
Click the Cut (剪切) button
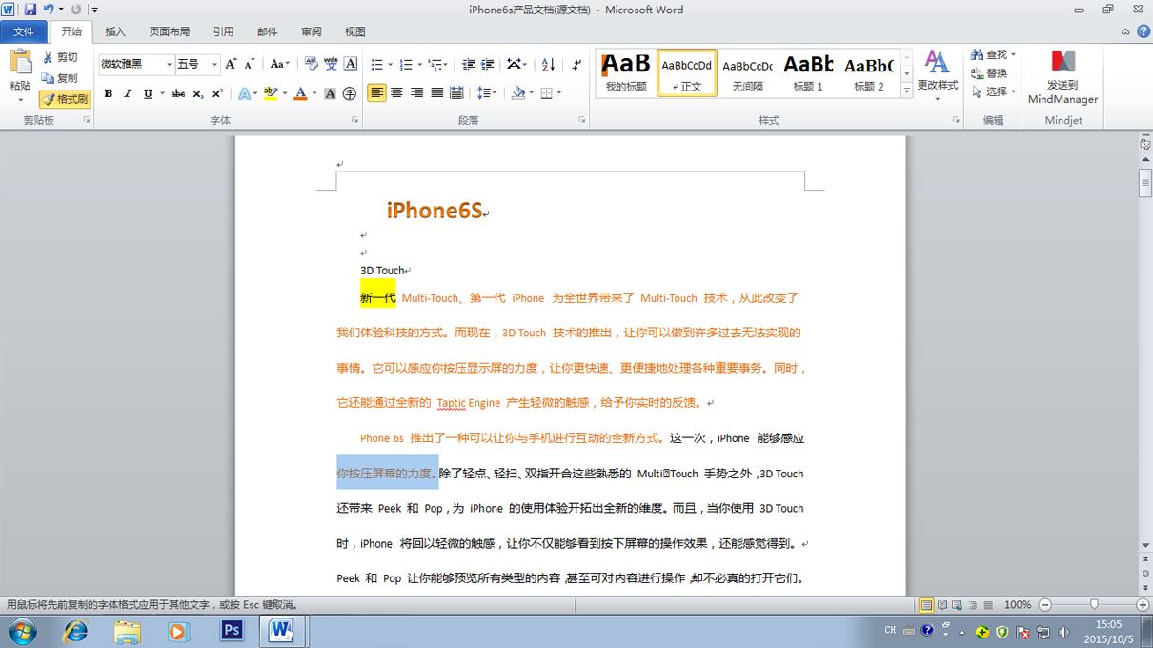(x=60, y=57)
